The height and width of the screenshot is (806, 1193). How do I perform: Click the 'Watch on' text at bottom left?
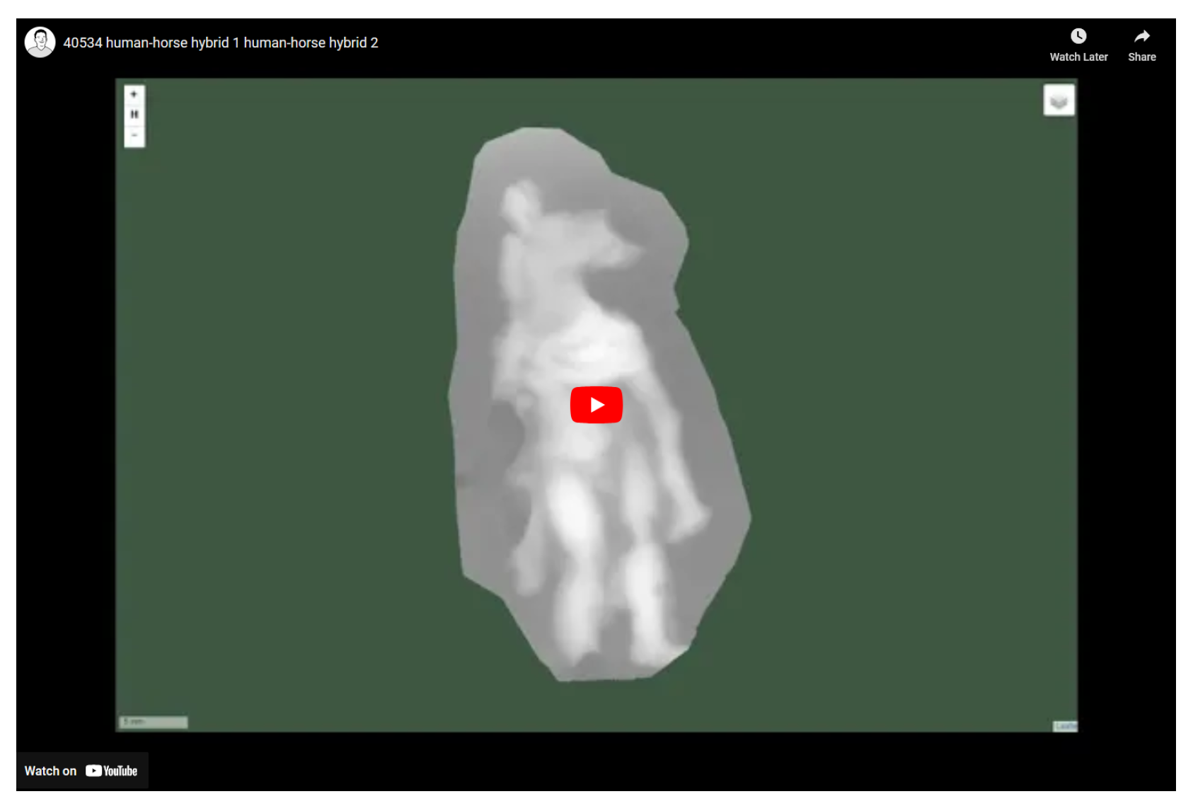pos(50,771)
